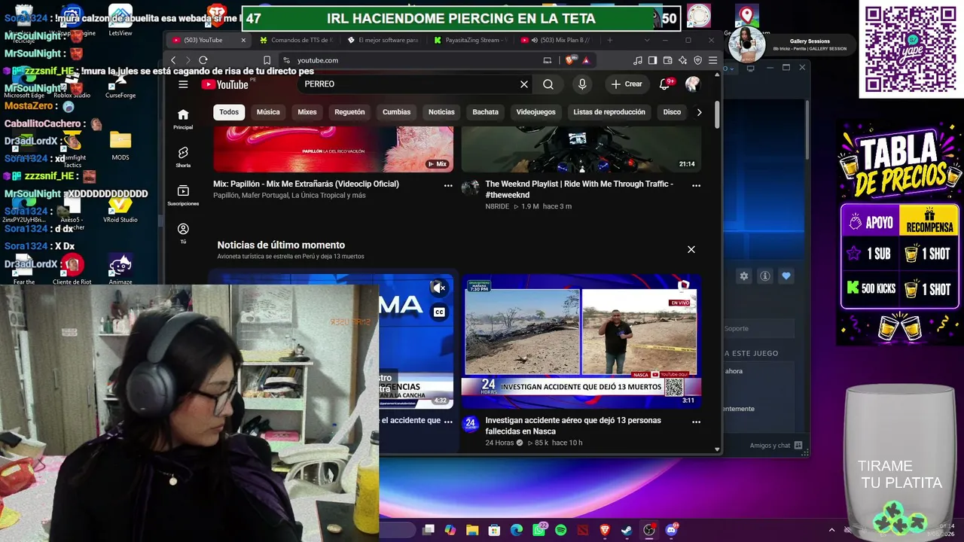Open Suscripciones in the YouTube sidebar
Image resolution: width=964 pixels, height=542 pixels.
click(x=183, y=196)
